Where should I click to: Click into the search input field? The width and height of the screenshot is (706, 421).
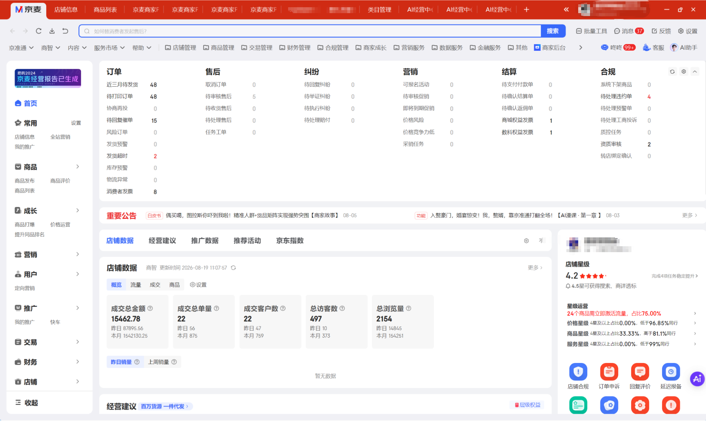coord(310,31)
